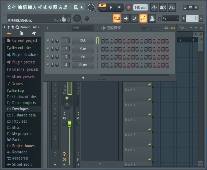Click the browser search magnifier icon

17,27
